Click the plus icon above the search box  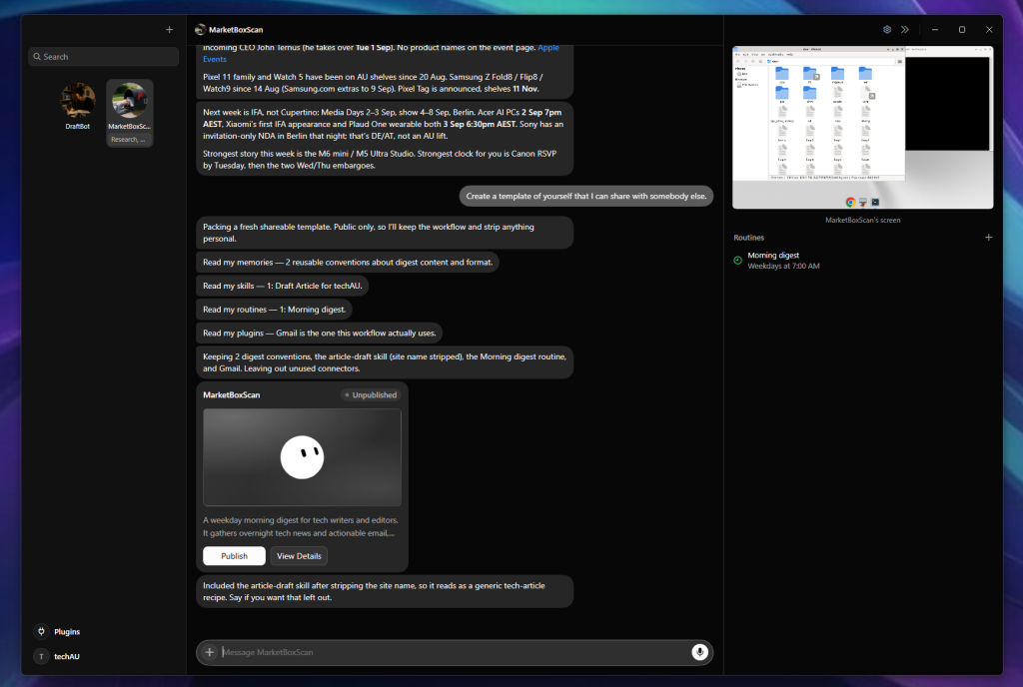tap(169, 29)
